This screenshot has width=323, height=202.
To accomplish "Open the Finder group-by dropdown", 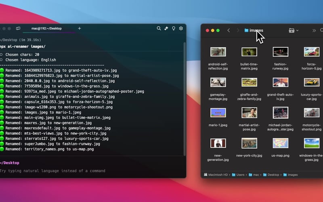I will click(294, 31).
